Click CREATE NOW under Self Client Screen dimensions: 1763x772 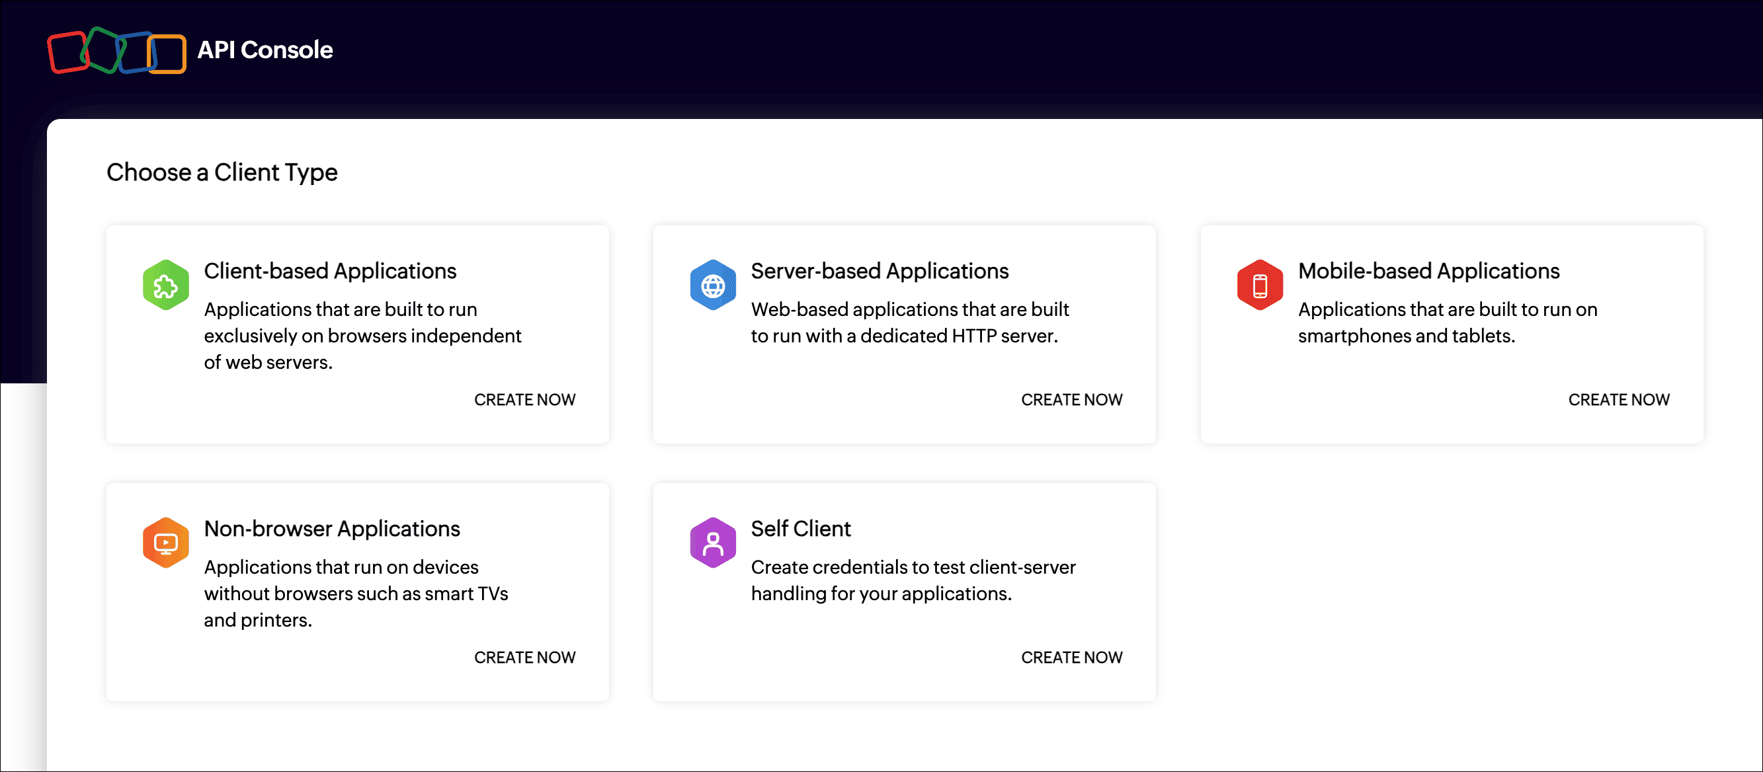coord(1071,657)
